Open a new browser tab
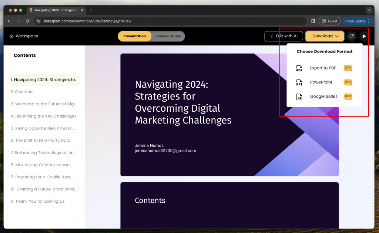The image size is (379, 233). 91,10
